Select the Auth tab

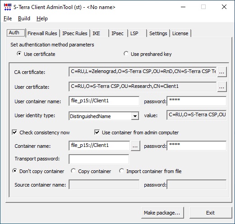16,32
